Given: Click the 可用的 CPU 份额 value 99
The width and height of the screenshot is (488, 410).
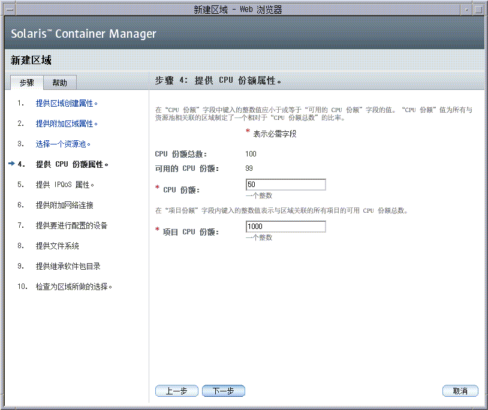Looking at the screenshot, I should click(249, 168).
